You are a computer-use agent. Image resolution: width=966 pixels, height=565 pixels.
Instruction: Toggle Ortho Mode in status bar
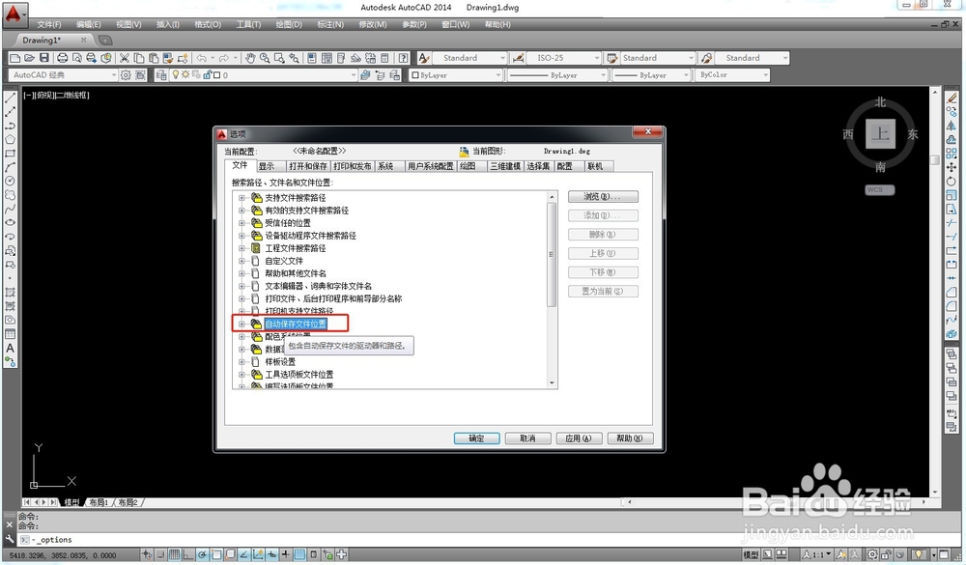click(x=188, y=554)
